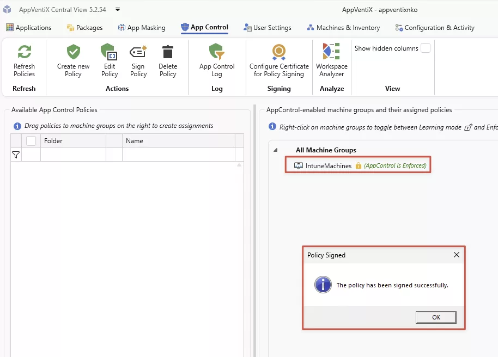Confirm the Policy Signed dialog with OK
498x357 pixels.
pos(436,317)
